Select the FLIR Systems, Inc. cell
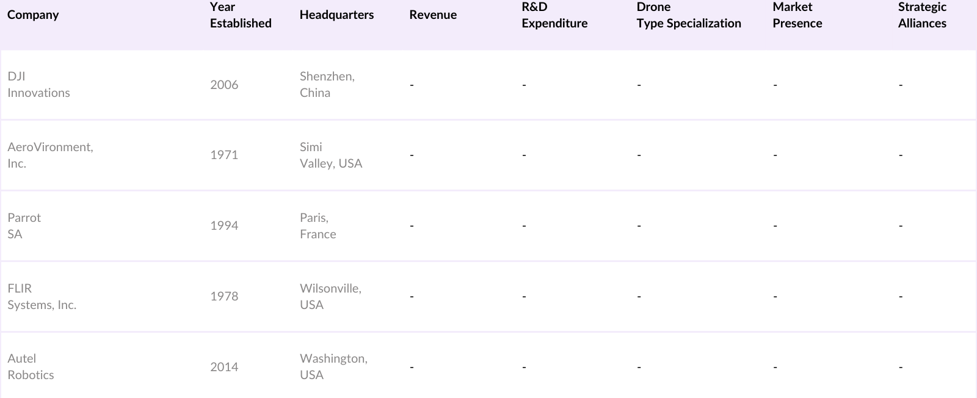 tap(42, 297)
